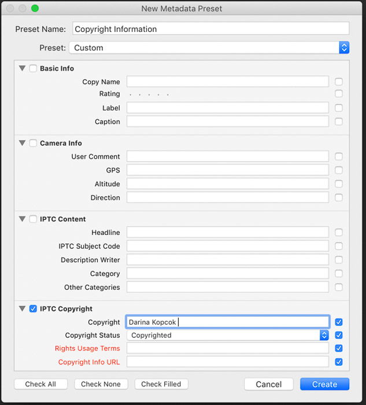The image size is (366, 405).
Task: Click the Check All button
Action: (x=41, y=384)
